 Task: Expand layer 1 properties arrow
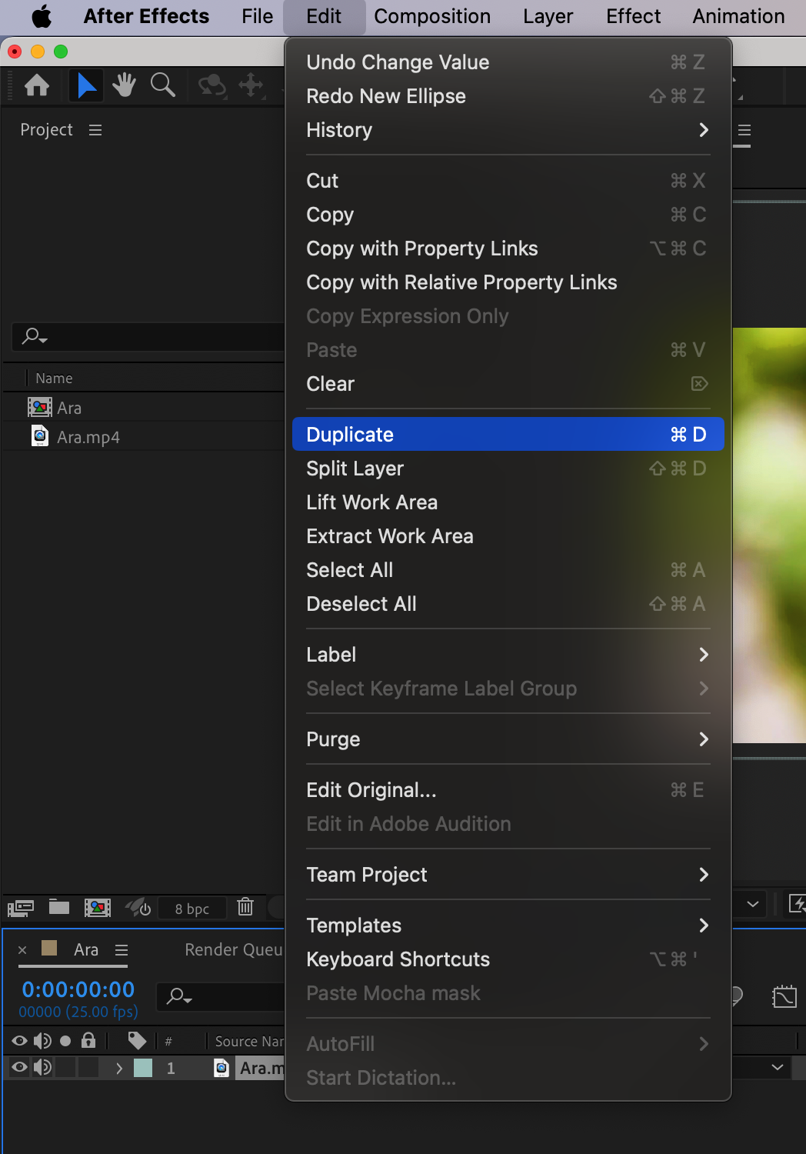pos(118,1068)
